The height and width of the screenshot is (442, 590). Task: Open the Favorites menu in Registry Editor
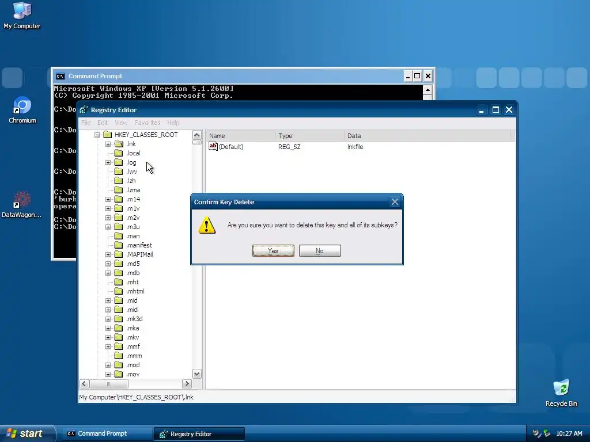click(147, 123)
